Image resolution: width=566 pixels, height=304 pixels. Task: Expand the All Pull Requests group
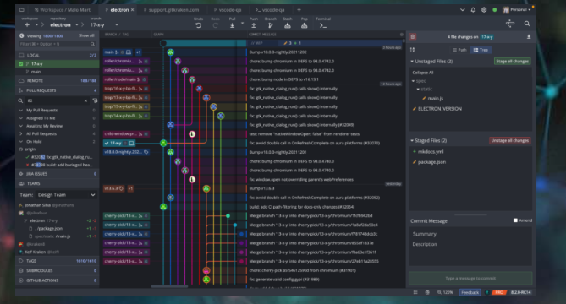tap(21, 133)
